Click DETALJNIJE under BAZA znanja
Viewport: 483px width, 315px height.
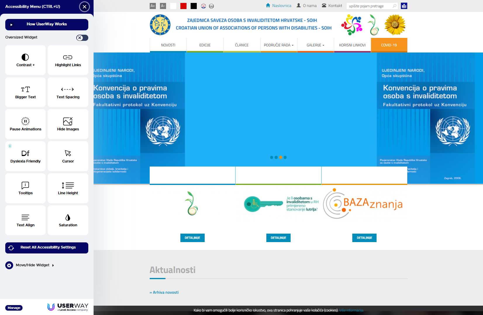364,238
